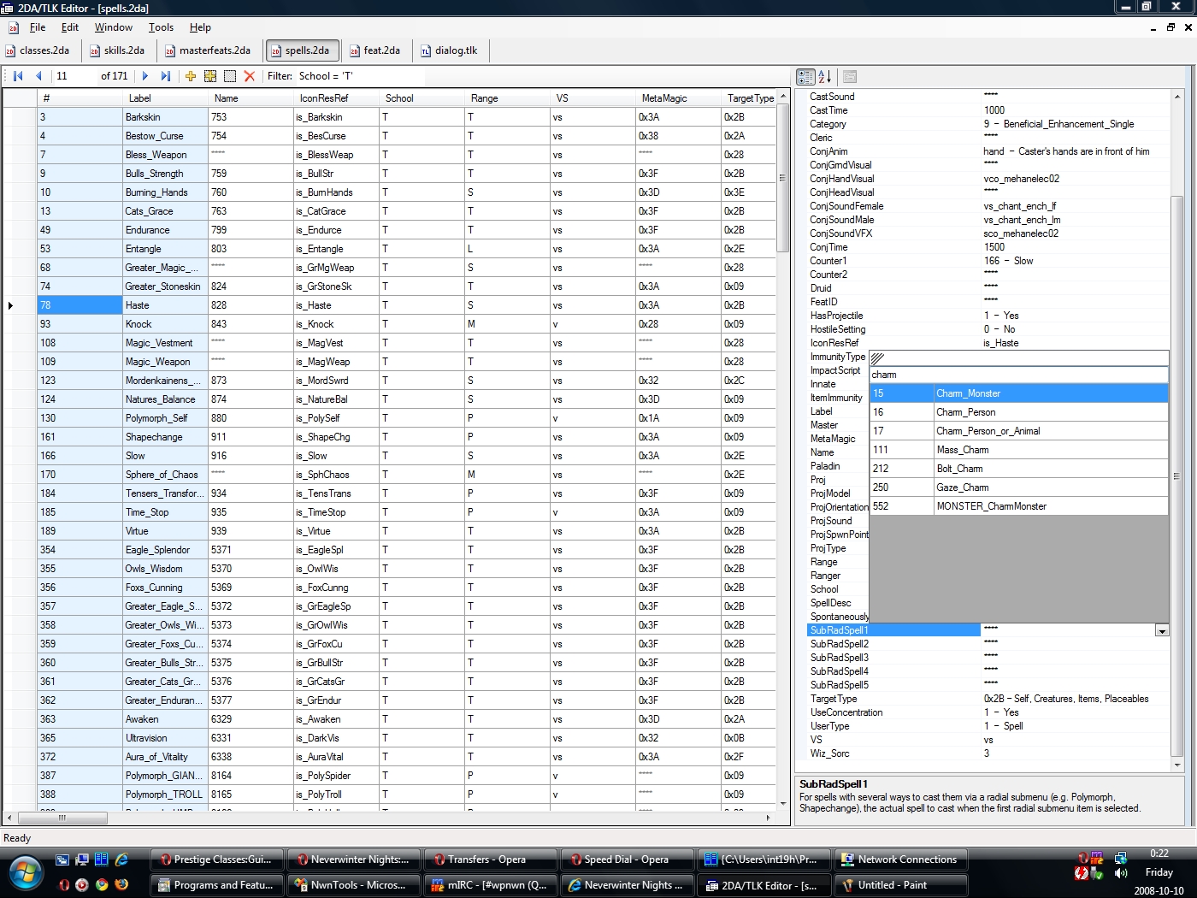This screenshot has height=898, width=1197.
Task: Click the dotted-square select rows icon
Action: (230, 76)
